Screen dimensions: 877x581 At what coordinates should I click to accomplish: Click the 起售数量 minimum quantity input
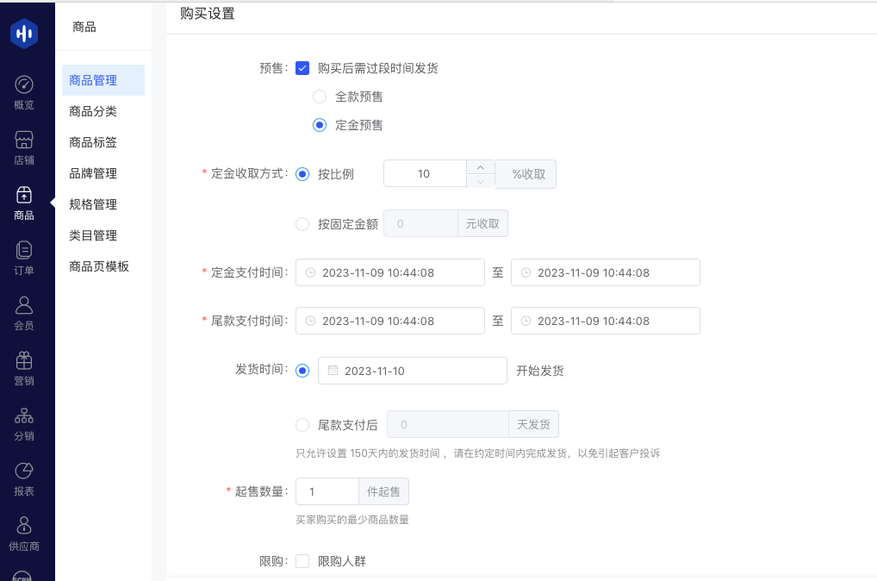pyautogui.click(x=327, y=491)
